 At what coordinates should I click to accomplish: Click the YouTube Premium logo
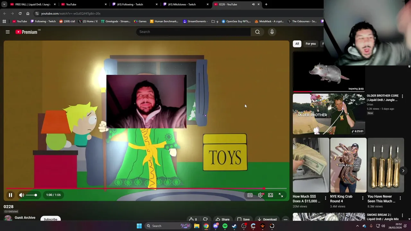tap(26, 32)
